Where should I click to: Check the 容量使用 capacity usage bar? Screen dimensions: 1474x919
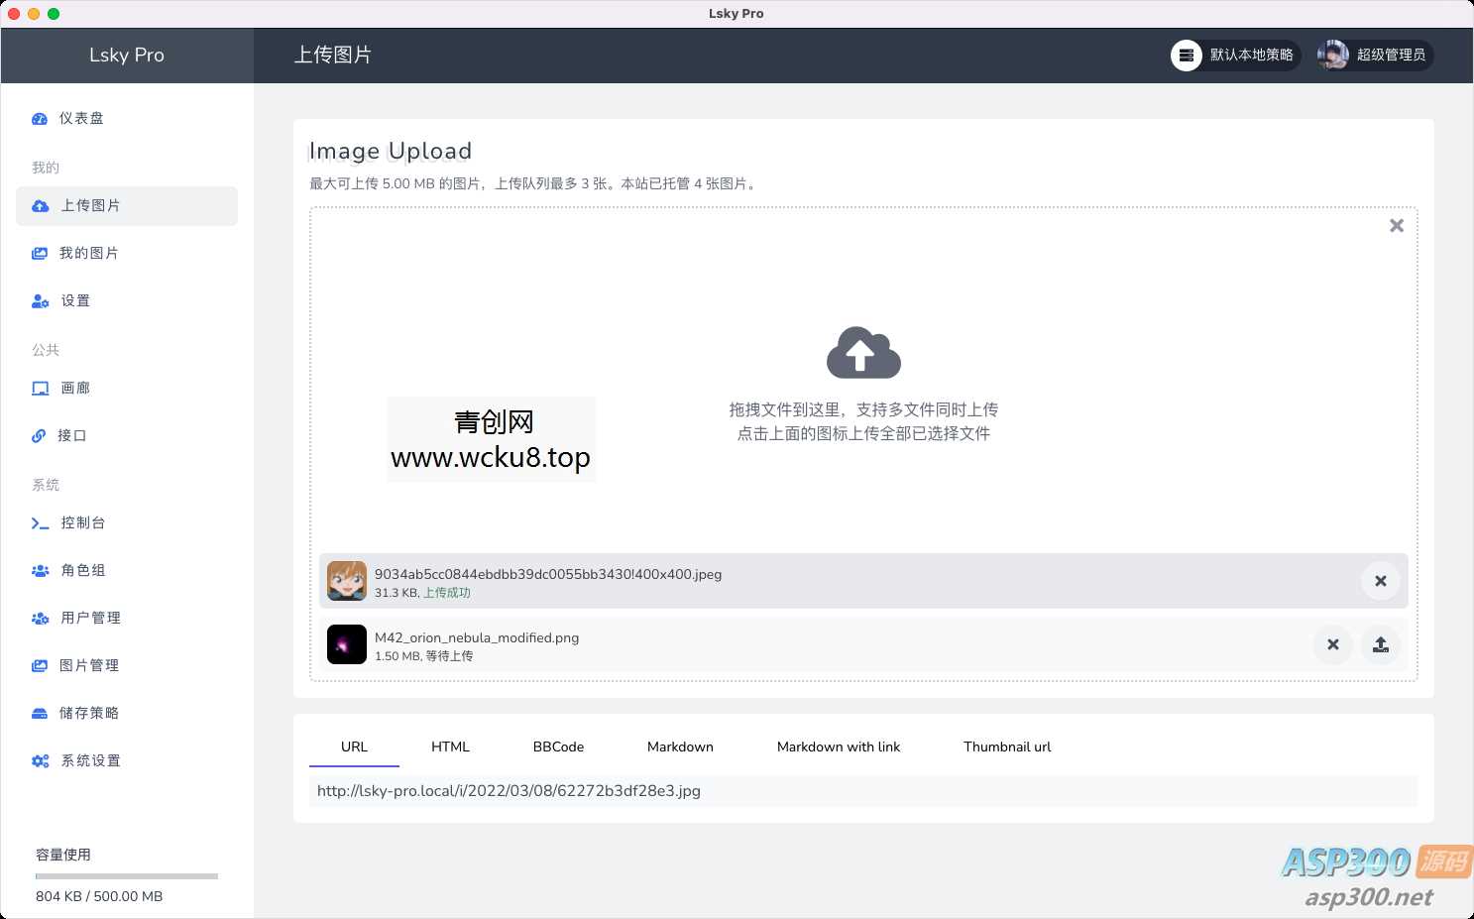pyautogui.click(x=126, y=875)
